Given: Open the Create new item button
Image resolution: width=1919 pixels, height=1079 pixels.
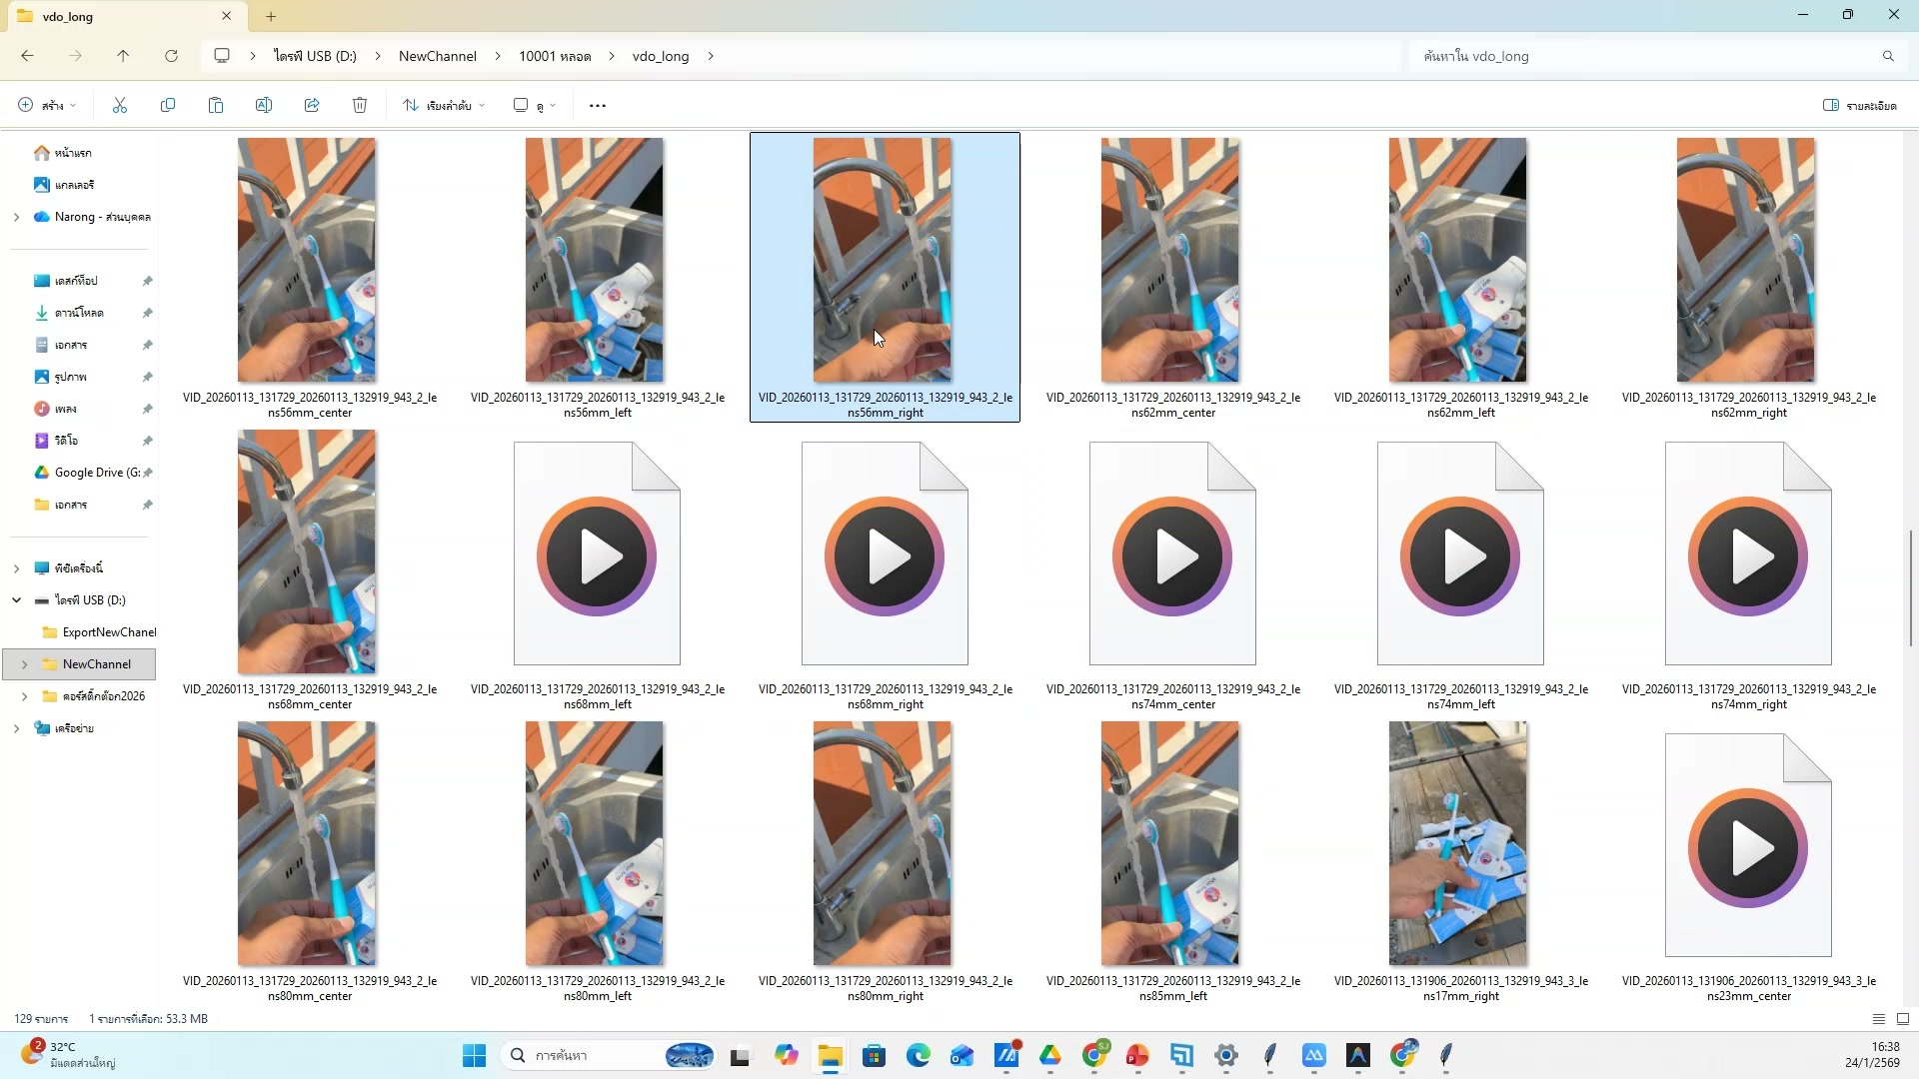Looking at the screenshot, I should (46, 105).
